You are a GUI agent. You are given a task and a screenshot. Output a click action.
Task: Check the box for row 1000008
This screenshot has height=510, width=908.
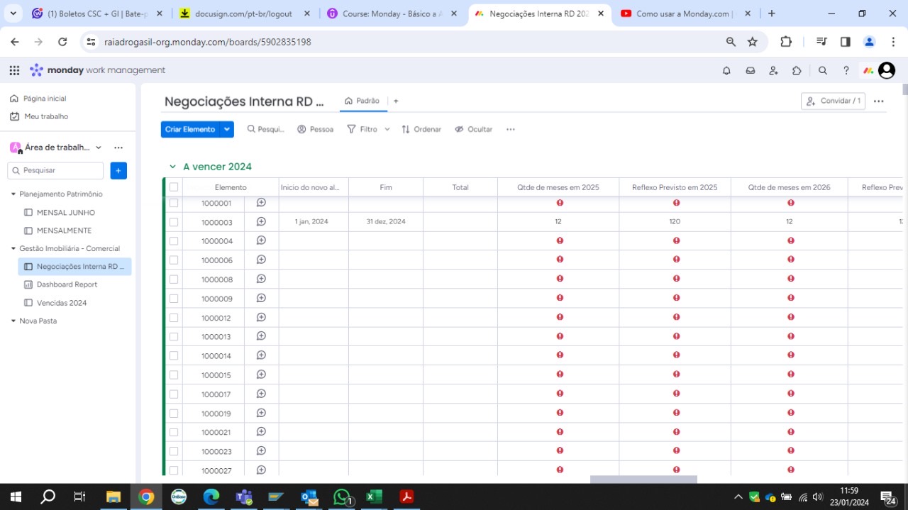[x=174, y=279]
